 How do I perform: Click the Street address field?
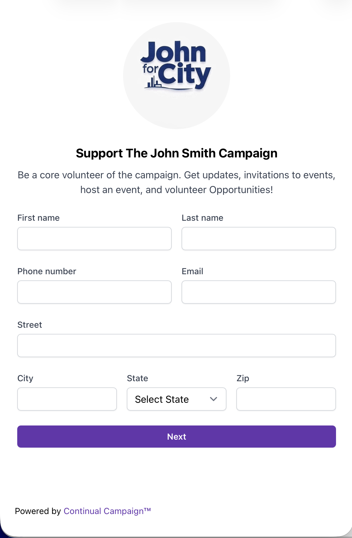point(176,345)
